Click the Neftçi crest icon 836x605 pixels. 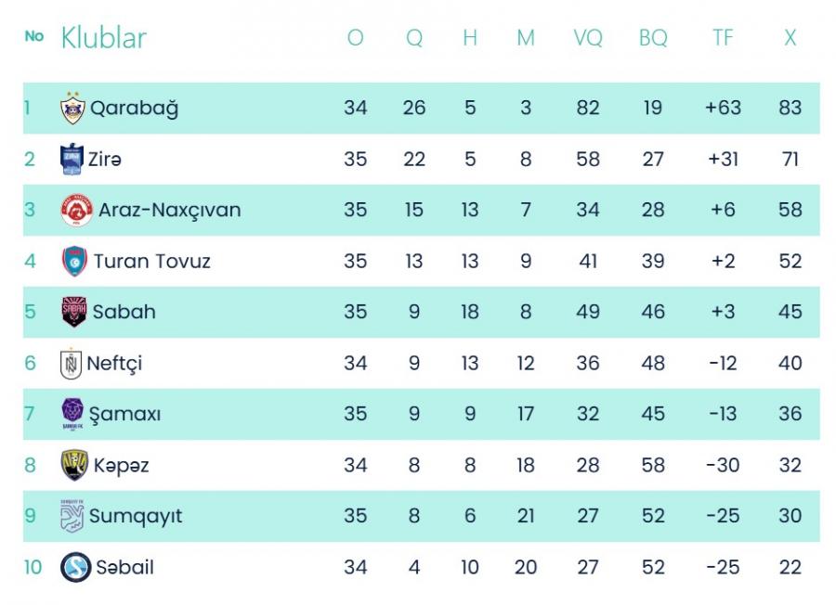(x=71, y=363)
